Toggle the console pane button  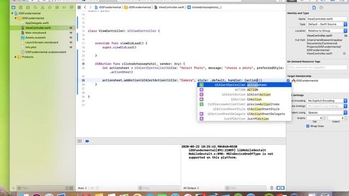point(282,188)
